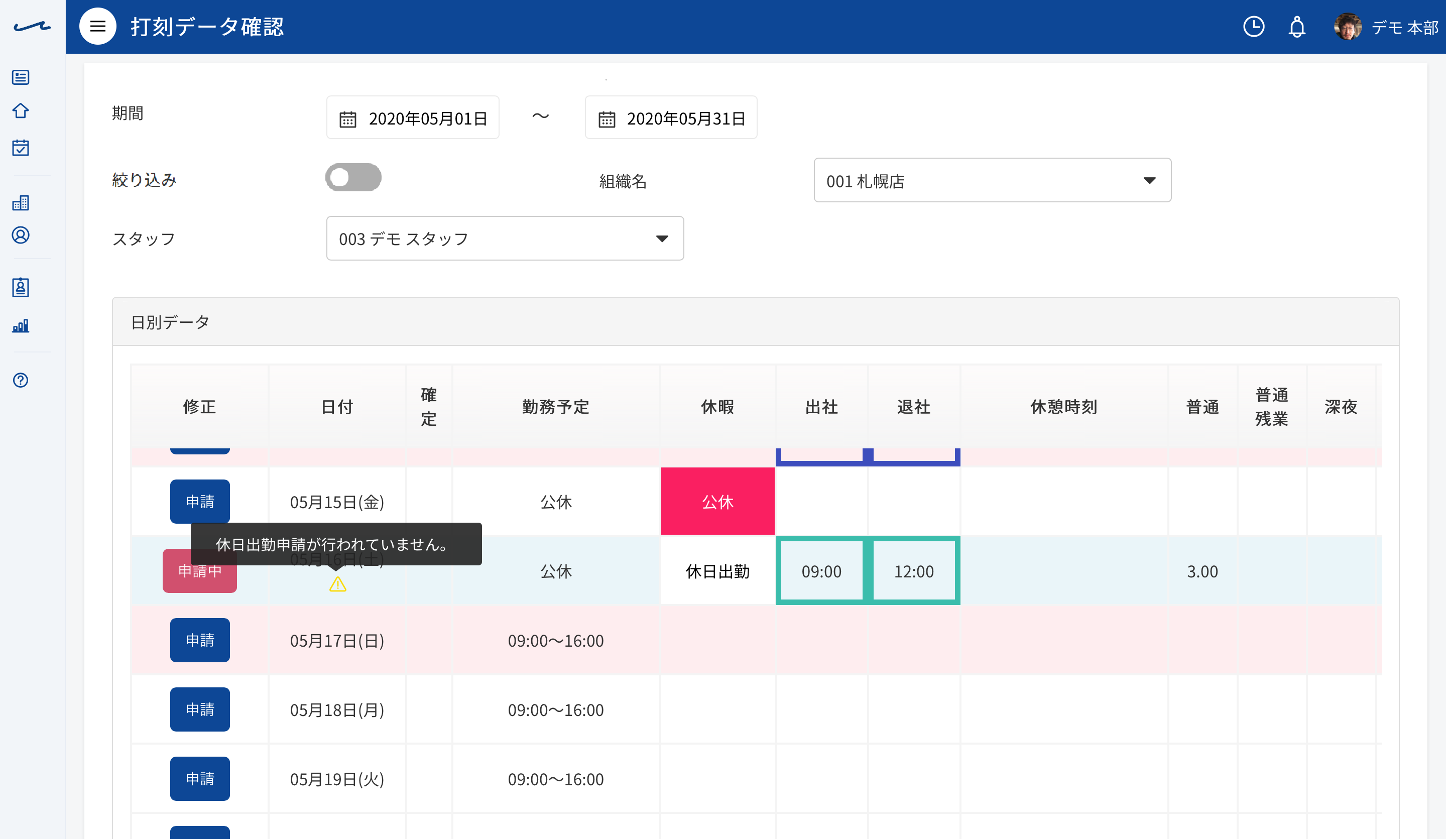
Task: Open calendar check sidebar icon
Action: coord(21,148)
